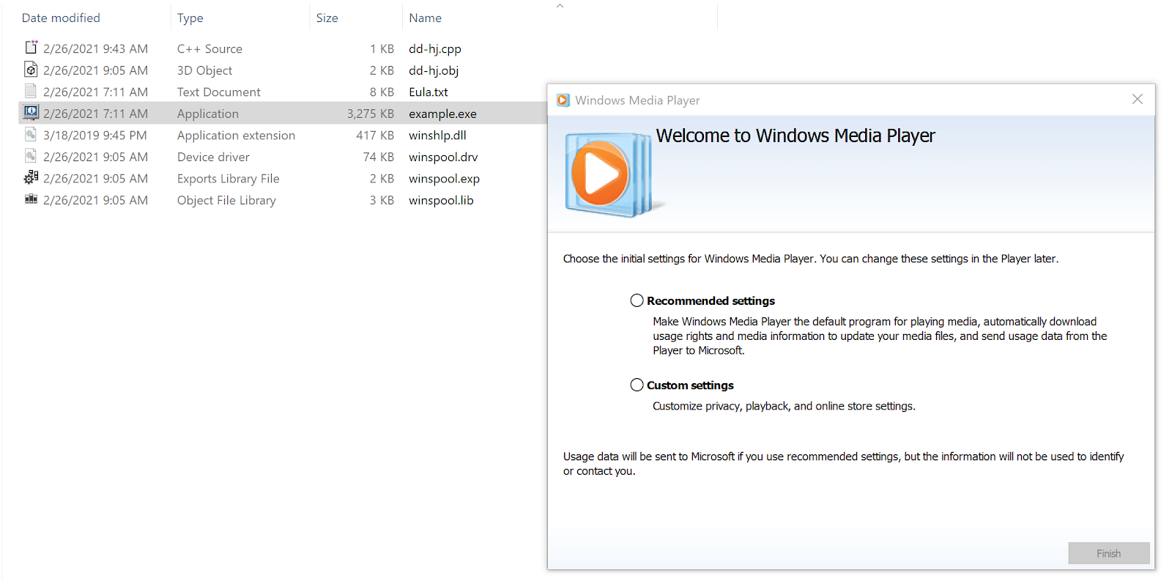Sort files by Size column header
The image size is (1172, 581).
(x=327, y=18)
